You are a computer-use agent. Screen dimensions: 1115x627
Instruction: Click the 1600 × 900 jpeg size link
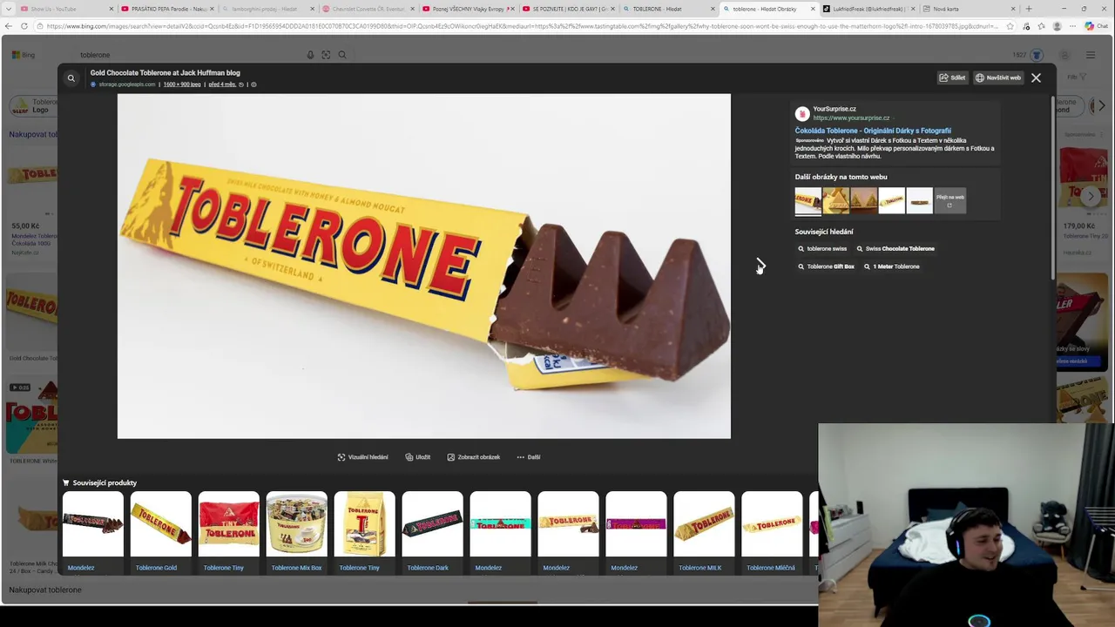point(182,84)
